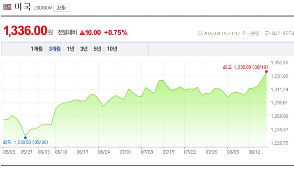Click the 하나은행 source label
294x171 pixels.
(x=251, y=33)
